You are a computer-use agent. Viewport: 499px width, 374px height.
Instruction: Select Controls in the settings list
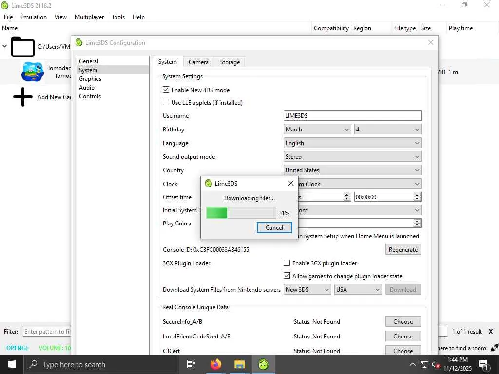click(x=113, y=96)
